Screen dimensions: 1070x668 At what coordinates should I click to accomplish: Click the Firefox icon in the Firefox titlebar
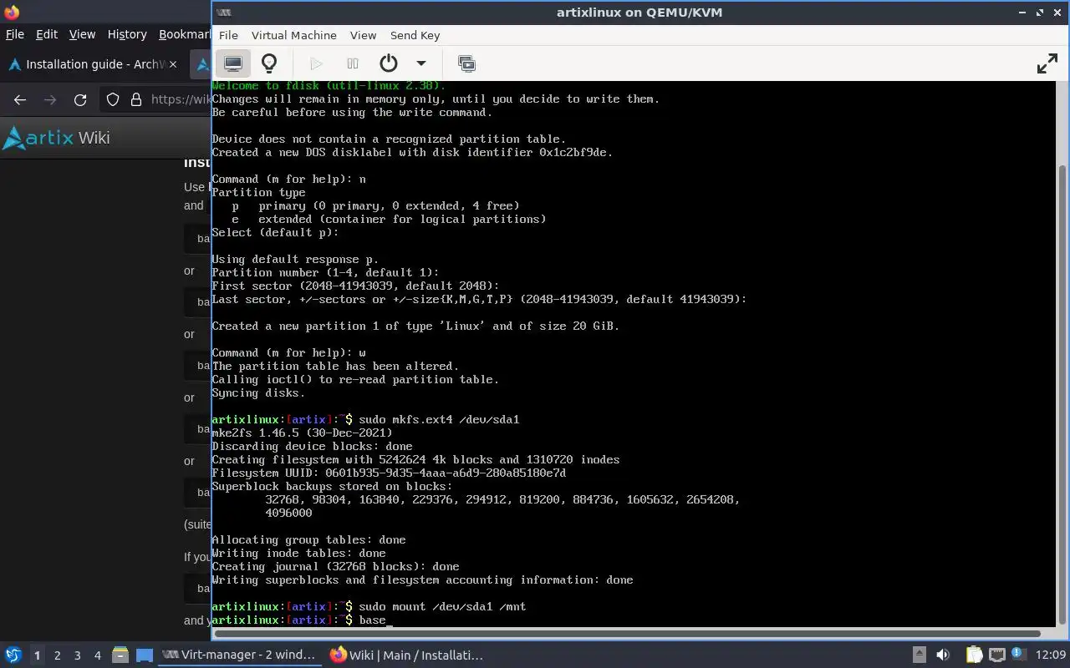(x=11, y=12)
